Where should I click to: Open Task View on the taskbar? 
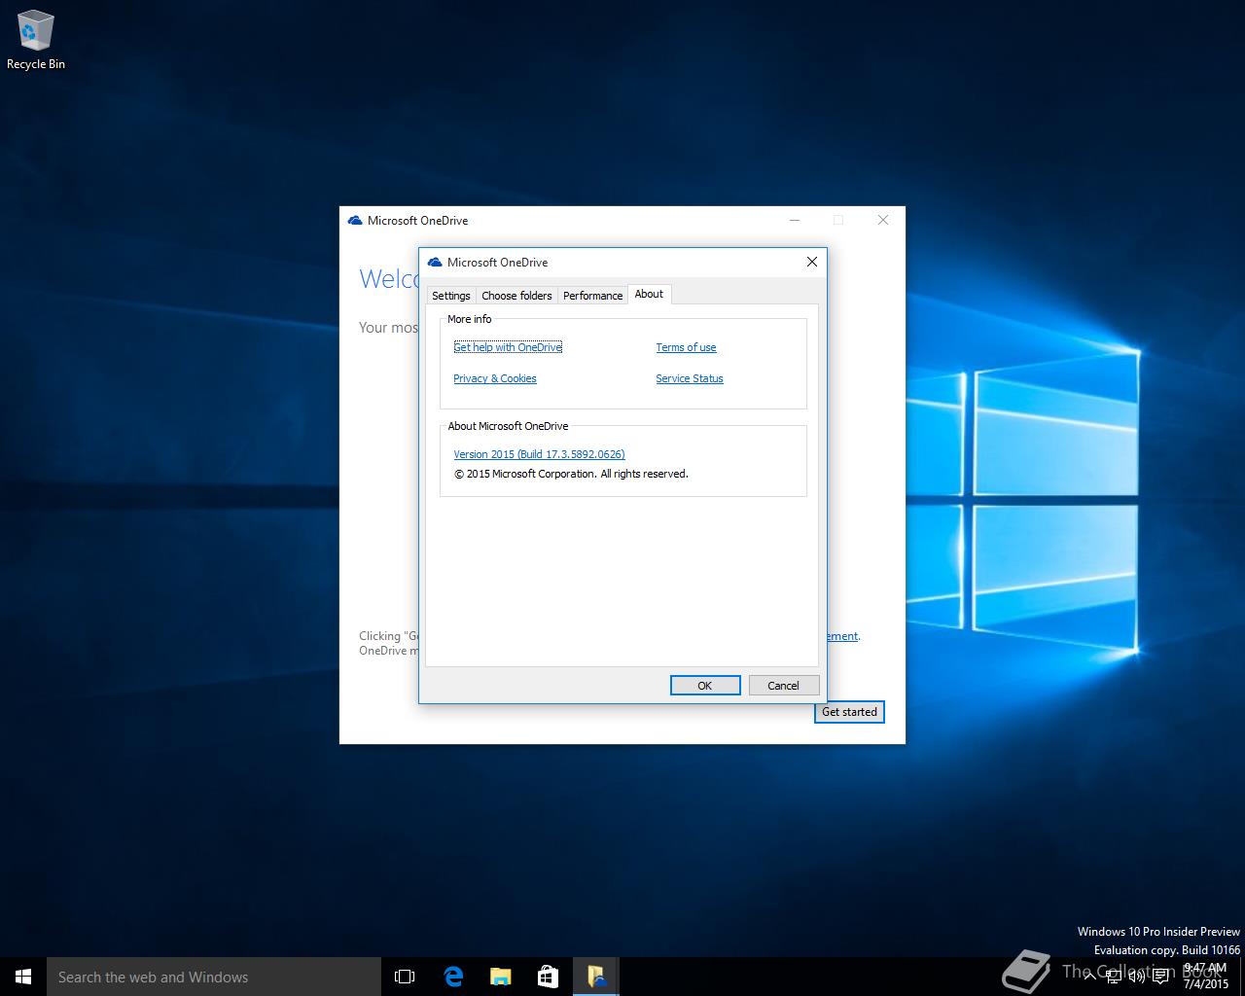click(405, 977)
